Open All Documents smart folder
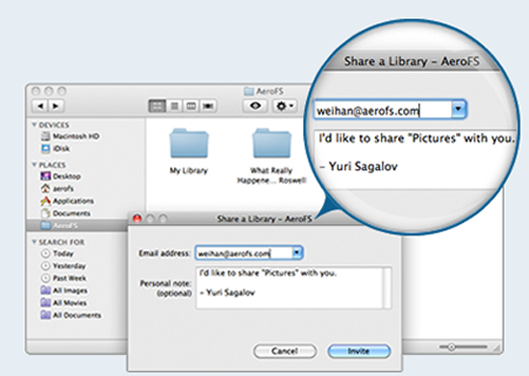Viewport: 529px width, 376px height. (71, 315)
